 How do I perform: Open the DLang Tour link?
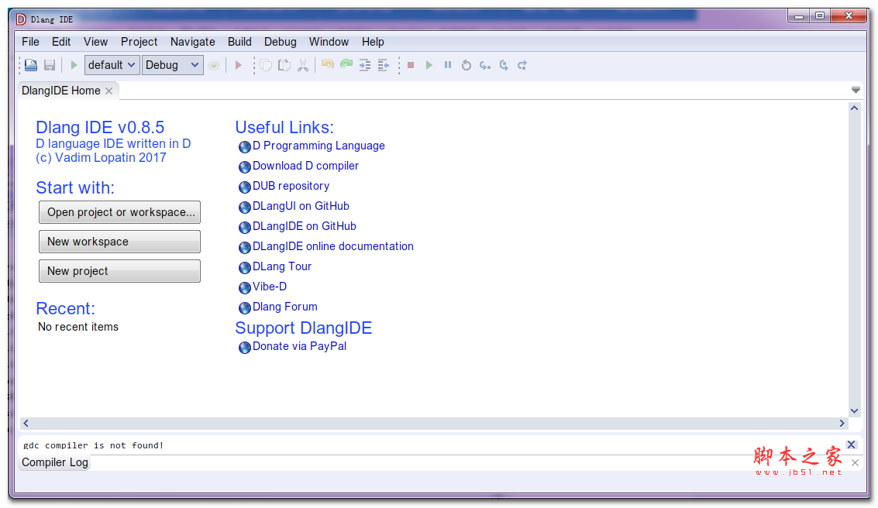pyautogui.click(x=281, y=266)
